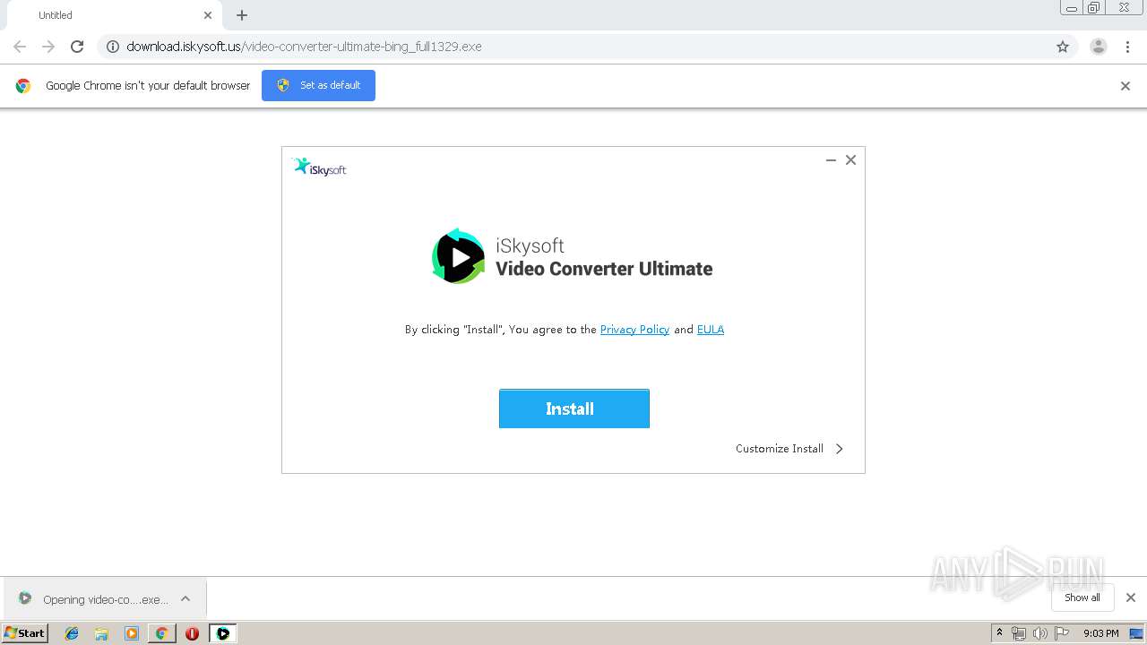The height and width of the screenshot is (645, 1147).
Task: Switch to Chrome in the taskbar
Action: [161, 633]
